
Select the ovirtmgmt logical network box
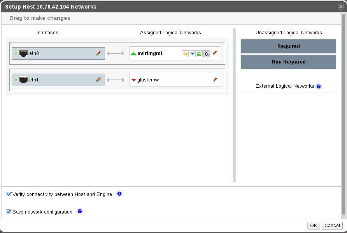pyautogui.click(x=156, y=54)
